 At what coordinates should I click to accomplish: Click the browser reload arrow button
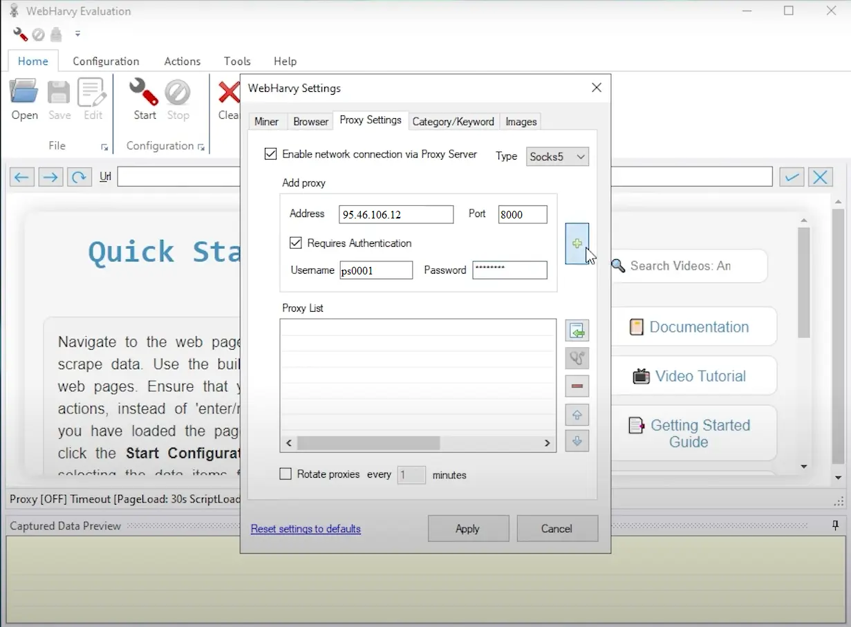pos(80,178)
